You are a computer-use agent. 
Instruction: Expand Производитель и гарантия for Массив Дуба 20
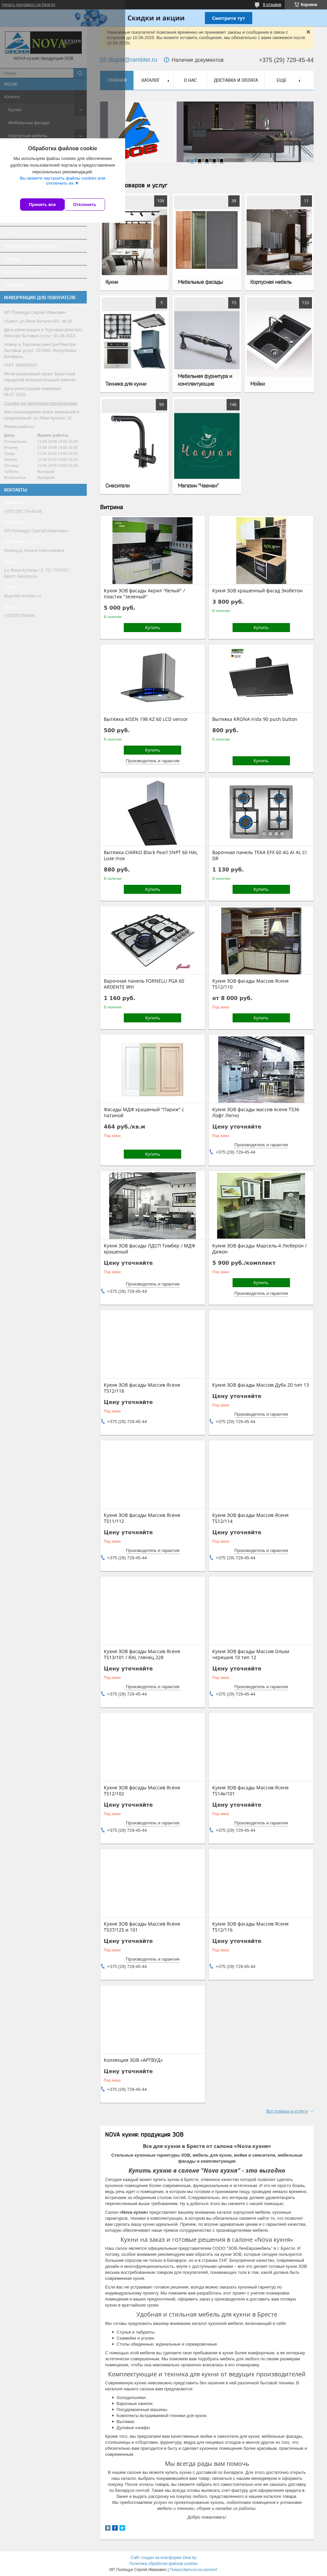tap(261, 1414)
